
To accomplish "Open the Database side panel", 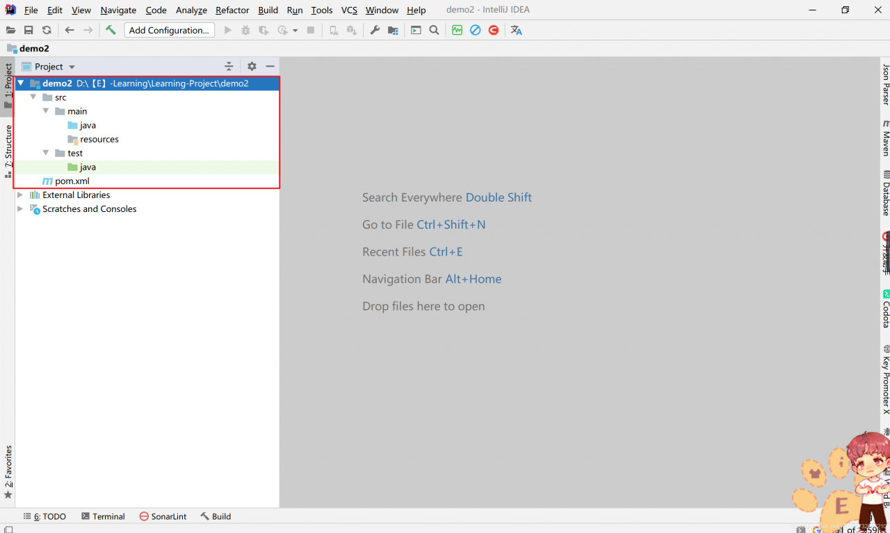I will [886, 192].
